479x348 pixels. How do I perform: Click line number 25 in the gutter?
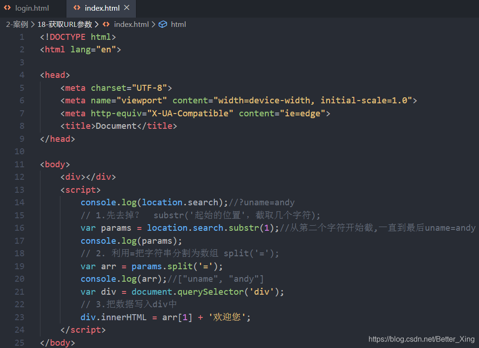19,343
